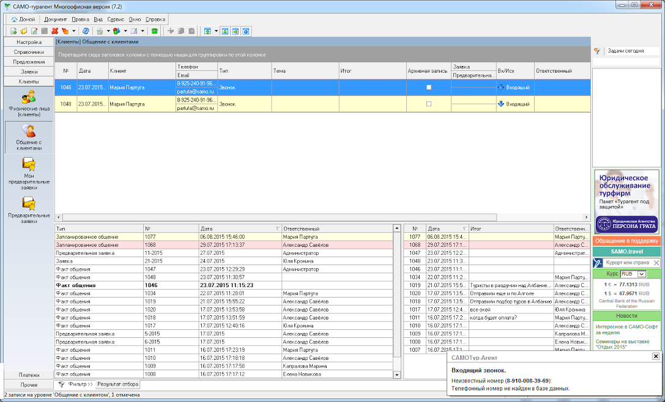Open Общение с клиентами sidebar icon
This screenshot has height=402, width=665.
point(29,137)
